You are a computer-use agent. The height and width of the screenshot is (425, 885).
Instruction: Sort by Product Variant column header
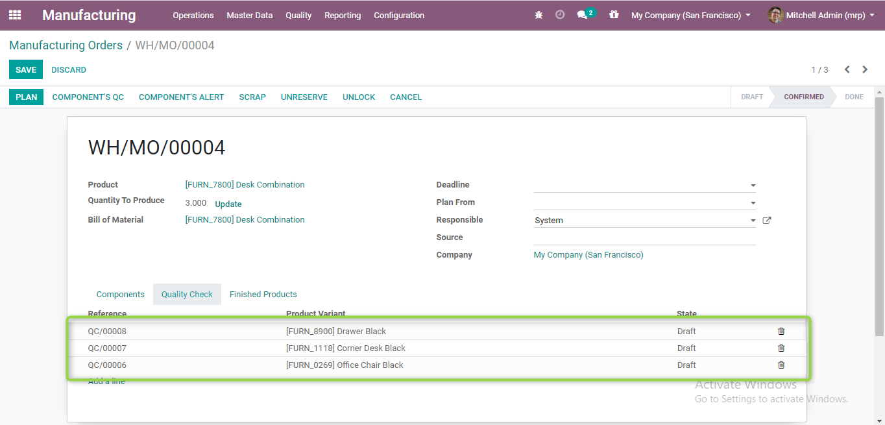click(316, 314)
